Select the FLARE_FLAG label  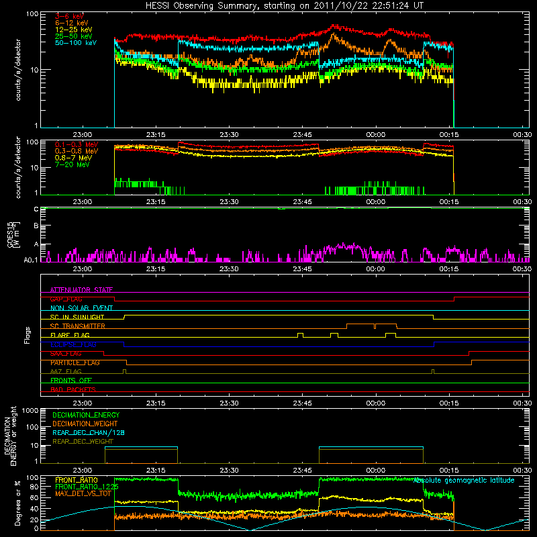(x=70, y=335)
